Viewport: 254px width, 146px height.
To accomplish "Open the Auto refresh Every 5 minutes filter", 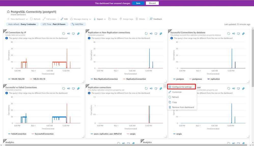I will pyautogui.click(x=22, y=24).
